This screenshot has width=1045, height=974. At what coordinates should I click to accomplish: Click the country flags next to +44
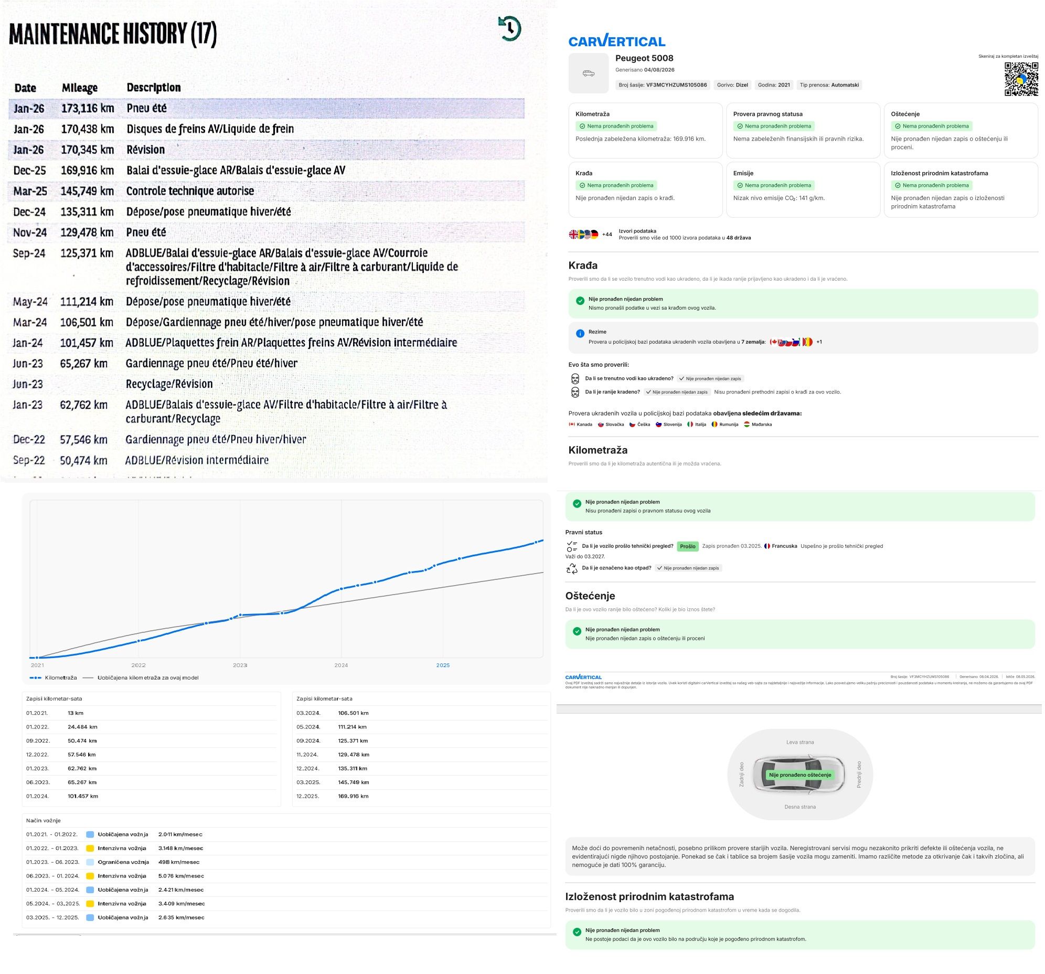(x=583, y=235)
